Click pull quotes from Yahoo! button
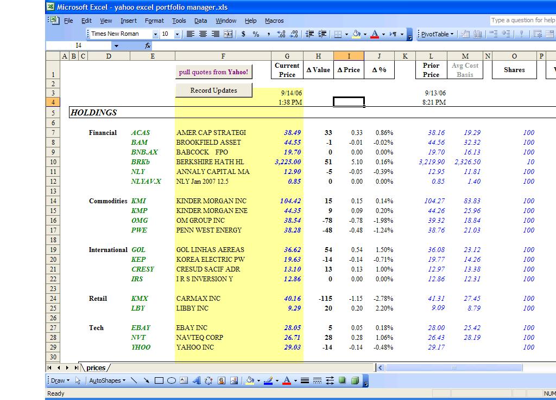556x400 pixels. click(213, 72)
